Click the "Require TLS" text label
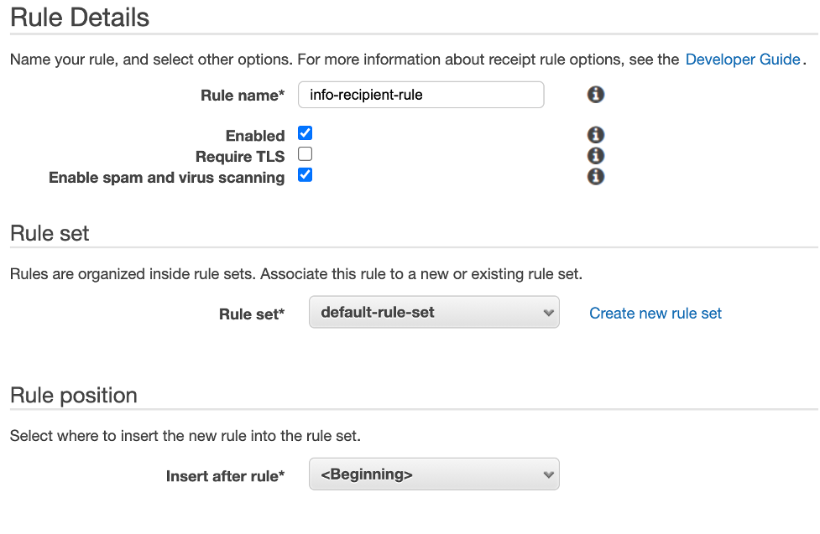 (x=240, y=157)
